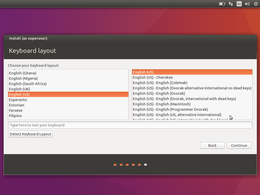Focus the keyboard test input field
This screenshot has width=260, height=195.
[130, 125]
